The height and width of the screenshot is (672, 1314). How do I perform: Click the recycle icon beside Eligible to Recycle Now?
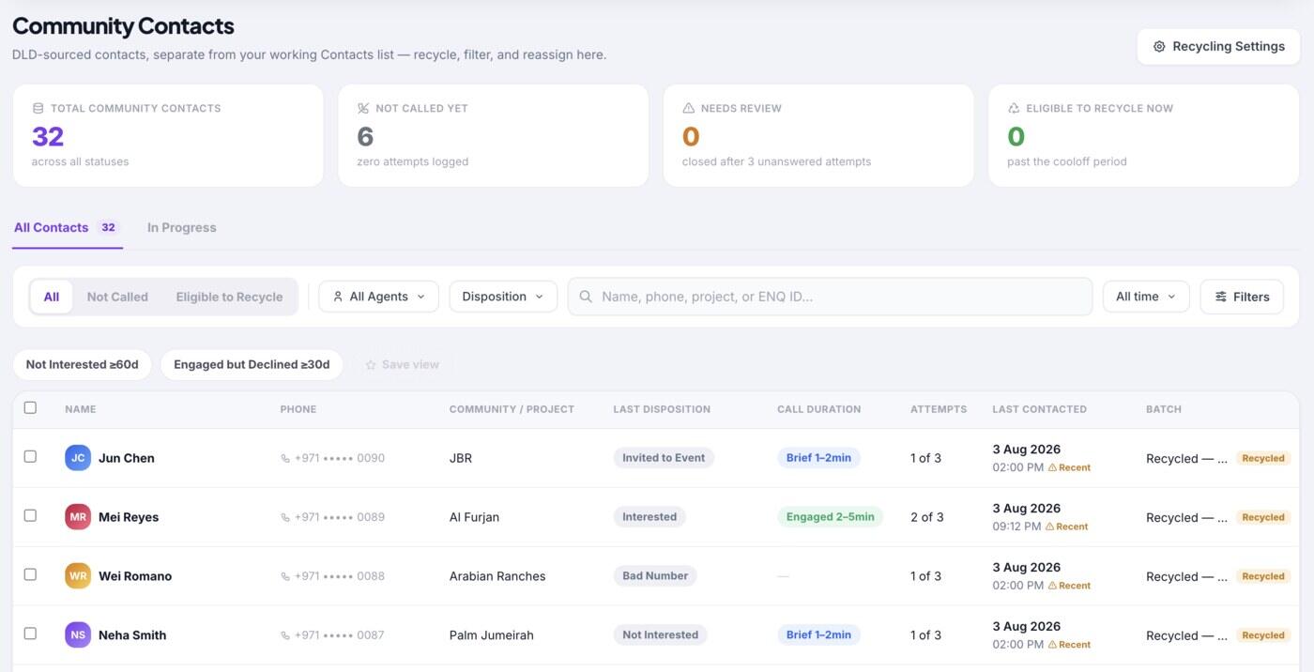1014,108
